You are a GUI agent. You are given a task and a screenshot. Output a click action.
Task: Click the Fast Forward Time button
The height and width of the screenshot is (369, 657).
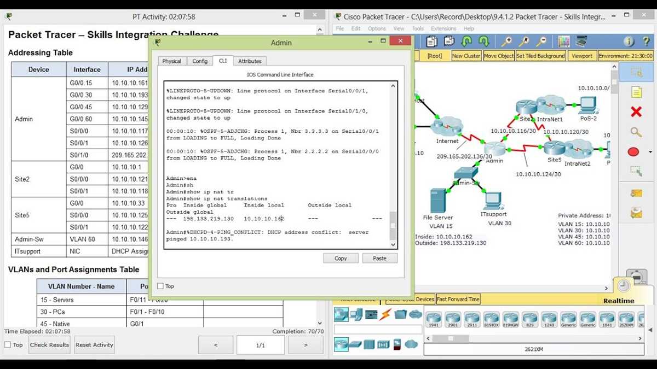coord(458,299)
